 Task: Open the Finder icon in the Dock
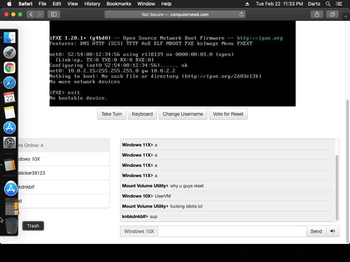pyautogui.click(x=9, y=38)
